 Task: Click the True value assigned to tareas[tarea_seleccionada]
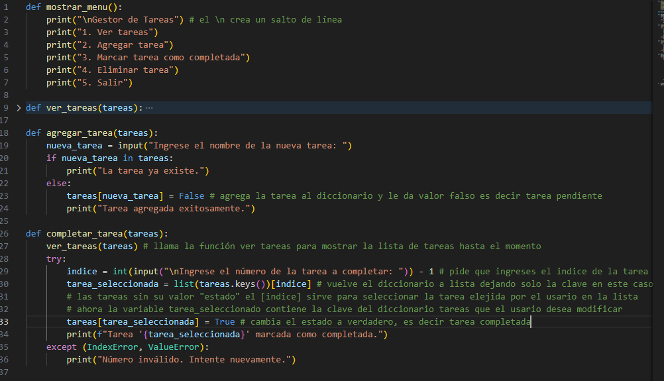(x=225, y=322)
